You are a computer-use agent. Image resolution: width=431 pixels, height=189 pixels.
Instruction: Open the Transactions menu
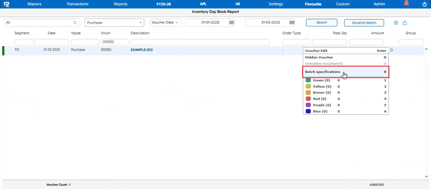pyautogui.click(x=78, y=4)
